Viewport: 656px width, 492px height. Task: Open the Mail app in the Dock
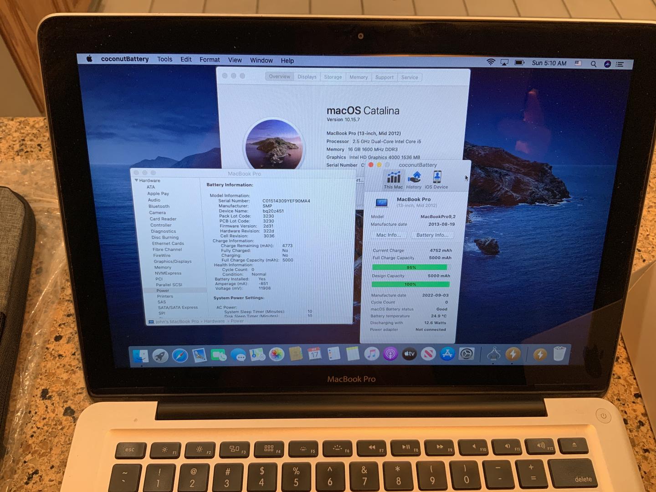(200, 355)
